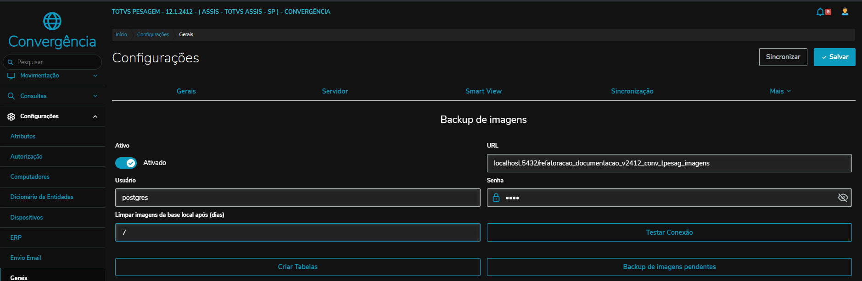Disable the Ativo backup toggle switch
This screenshot has width=862, height=281.
click(126, 163)
